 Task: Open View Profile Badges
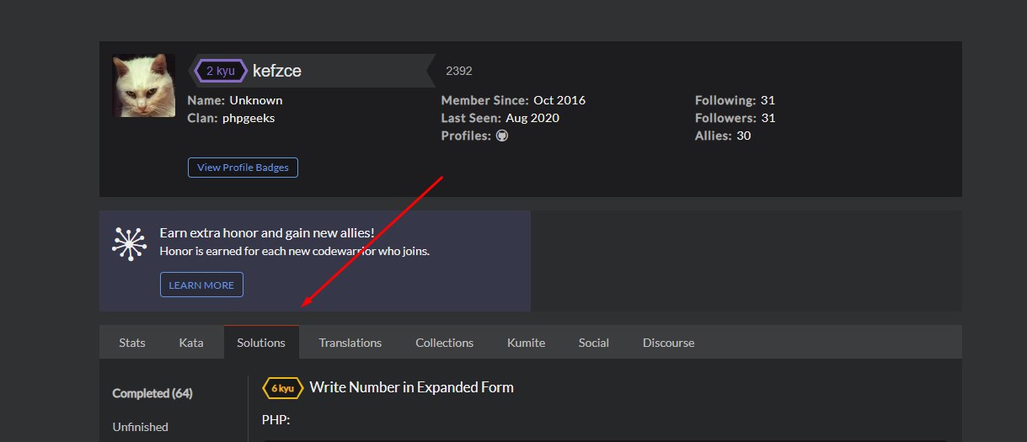tap(243, 168)
